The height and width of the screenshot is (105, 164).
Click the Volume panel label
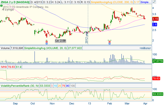point(5,48)
